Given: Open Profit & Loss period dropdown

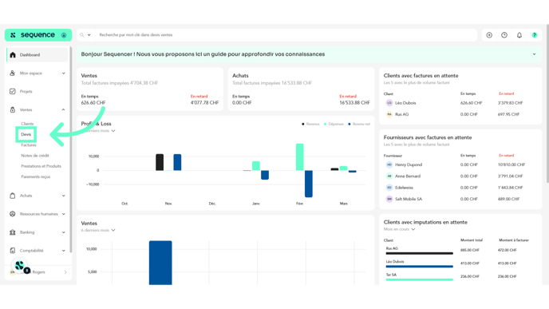Looking at the screenshot, I should (113, 131).
